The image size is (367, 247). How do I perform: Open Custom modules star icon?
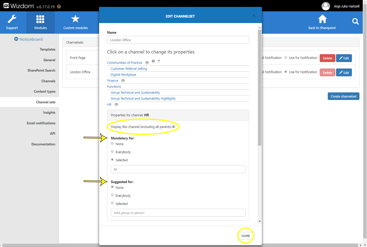(75, 19)
